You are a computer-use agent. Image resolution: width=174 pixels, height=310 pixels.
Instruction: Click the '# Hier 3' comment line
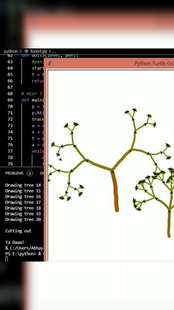point(32,93)
